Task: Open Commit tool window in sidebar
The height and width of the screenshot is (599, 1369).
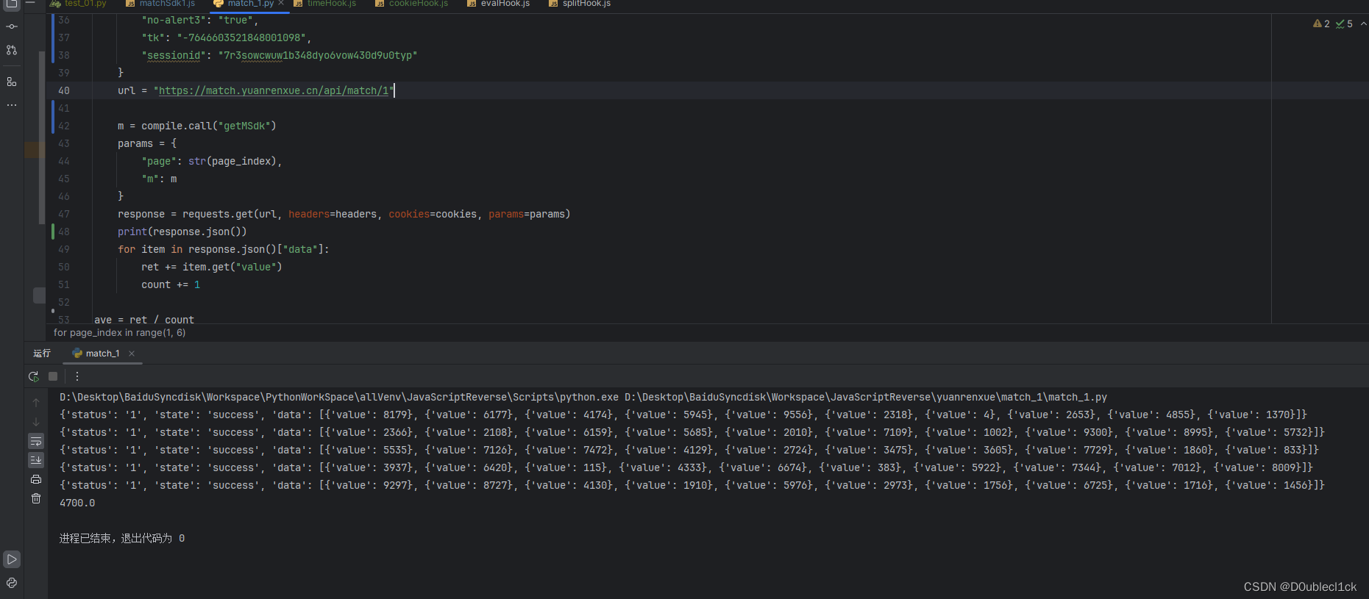Action: pyautogui.click(x=12, y=26)
